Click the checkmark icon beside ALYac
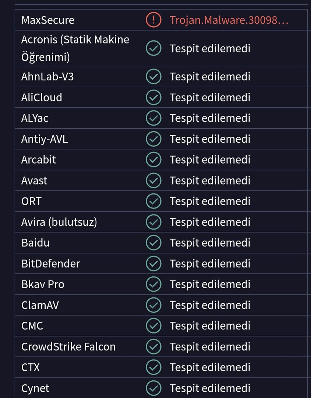Viewport: 311px width, 398px height. pyautogui.click(x=153, y=118)
